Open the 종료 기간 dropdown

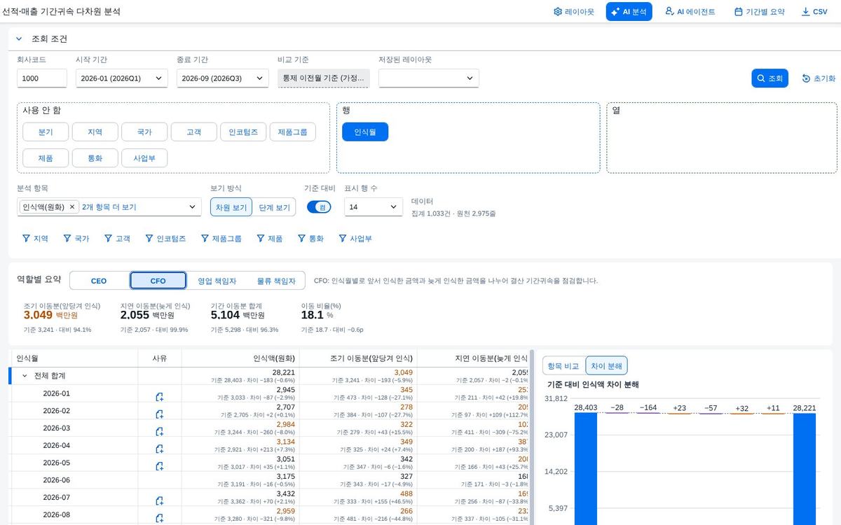(x=222, y=78)
